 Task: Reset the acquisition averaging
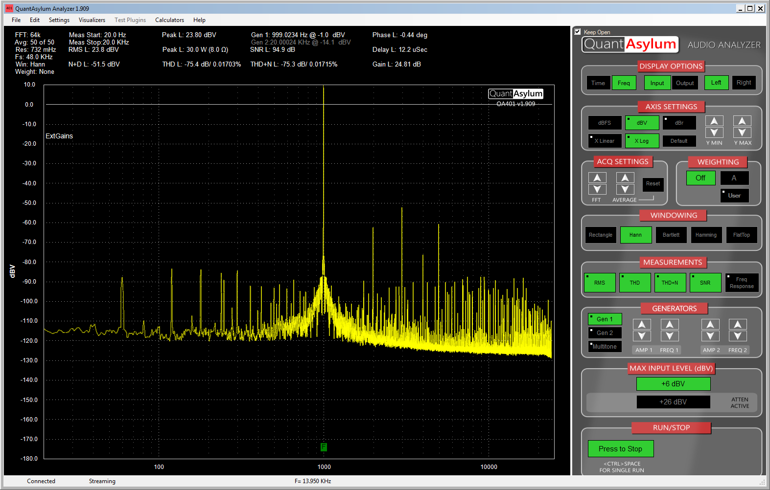[653, 184]
